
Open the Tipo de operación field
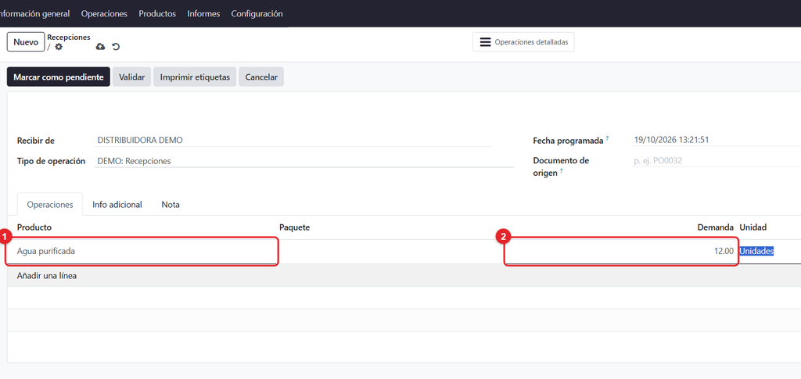click(304, 161)
